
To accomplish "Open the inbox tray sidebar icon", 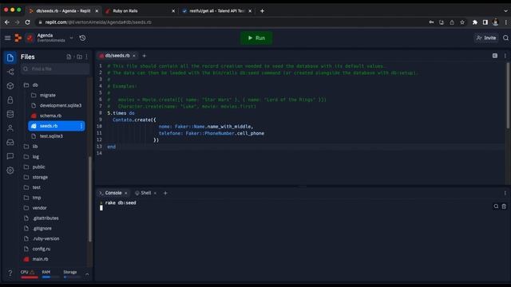I will pyautogui.click(x=10, y=142).
